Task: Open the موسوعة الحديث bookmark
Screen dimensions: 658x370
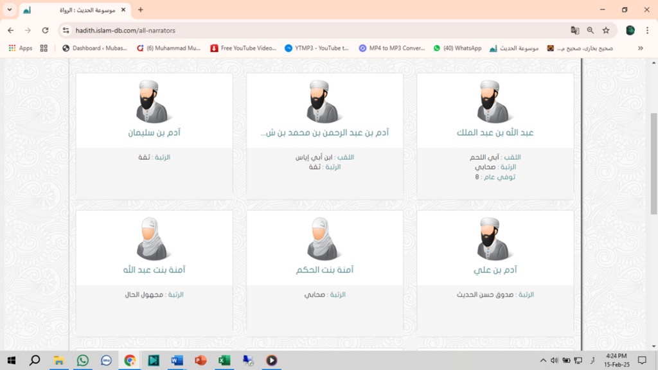Action: [514, 48]
